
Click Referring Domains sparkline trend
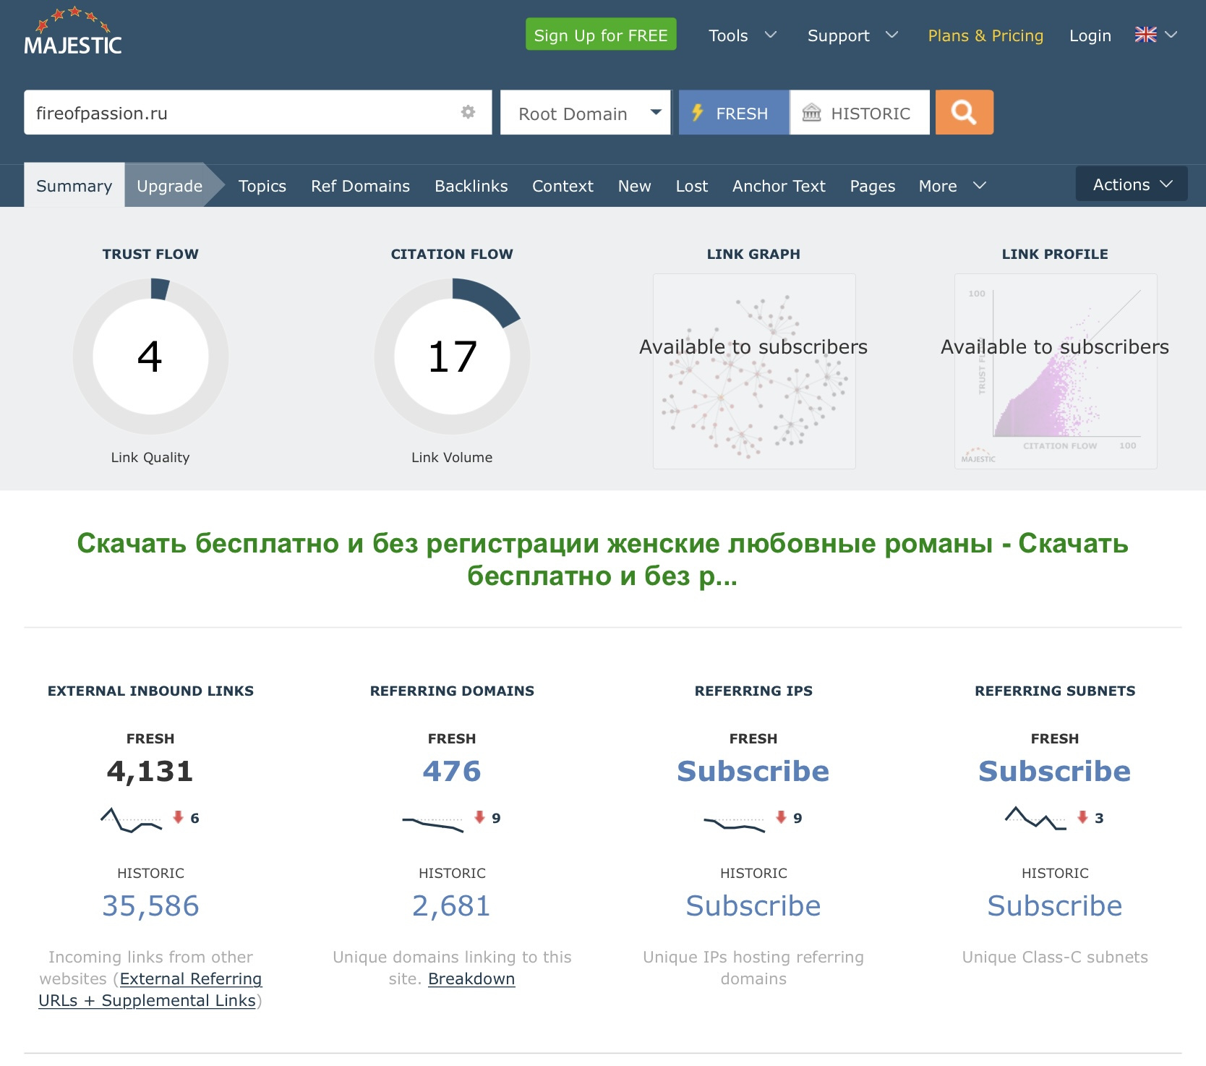[432, 824]
